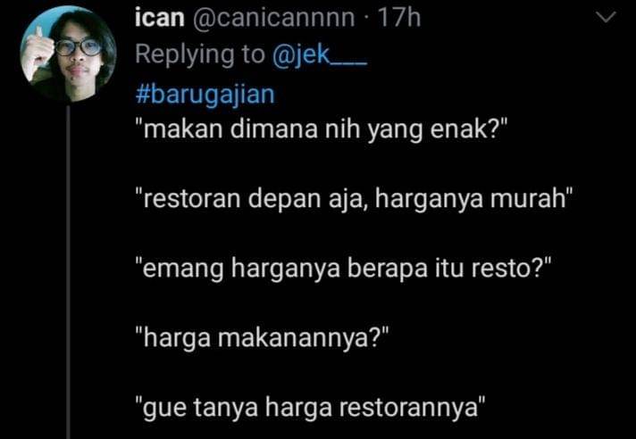Select the thread connector line below avatar
This screenshot has height=439, width=636.
[x=68, y=271]
